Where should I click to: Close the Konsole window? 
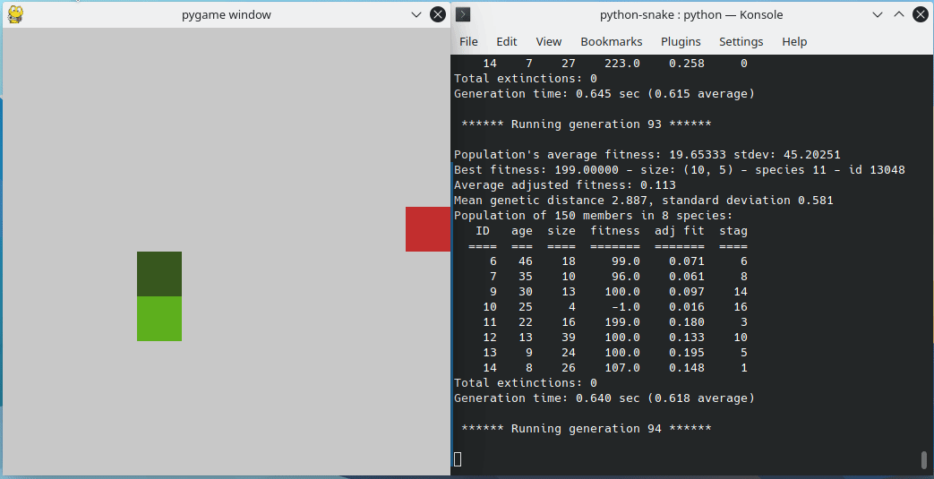(921, 14)
